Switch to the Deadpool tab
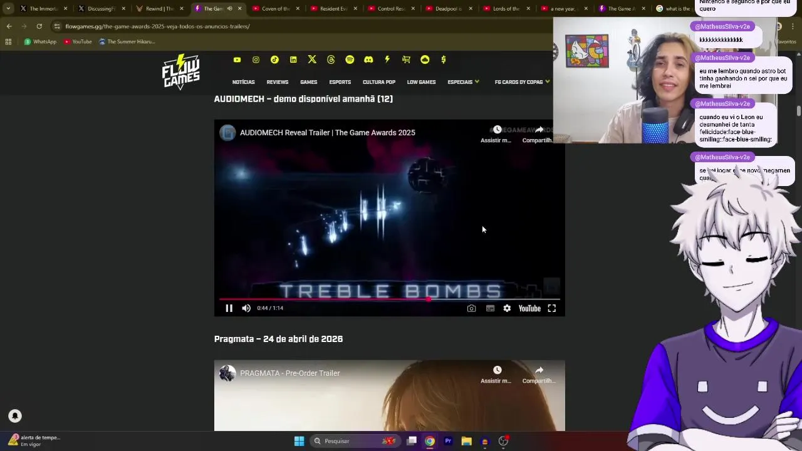Screen dimensions: 802x451 coord(449,9)
